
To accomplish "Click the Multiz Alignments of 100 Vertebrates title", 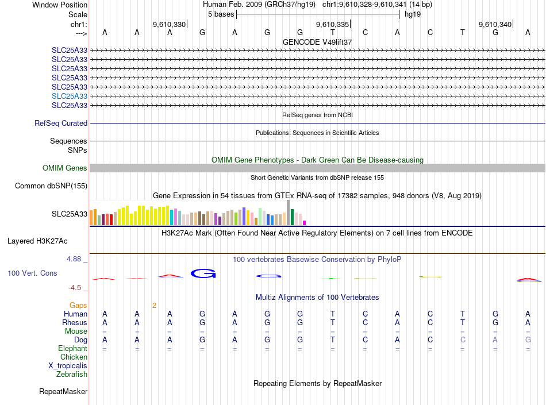I will click(317, 298).
